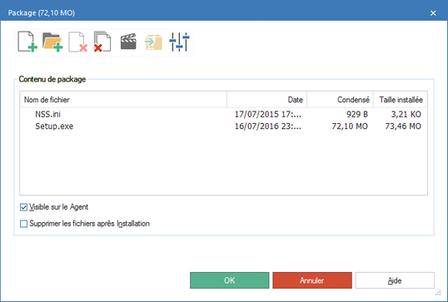Sort by Taille installée column header
The height and width of the screenshot is (302, 448).
coord(400,100)
